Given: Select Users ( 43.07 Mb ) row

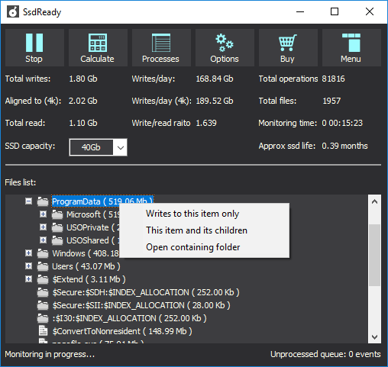Looking at the screenshot, I should (x=86, y=266).
